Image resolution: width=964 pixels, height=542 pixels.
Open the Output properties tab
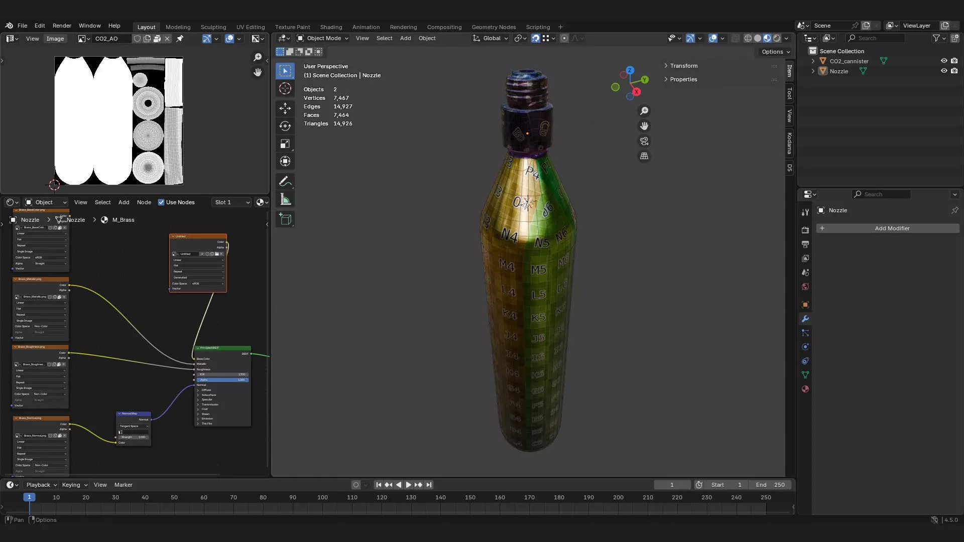pos(805,244)
